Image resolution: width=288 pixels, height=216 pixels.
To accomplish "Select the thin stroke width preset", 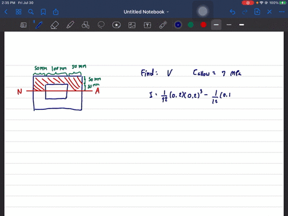I will tap(229, 25).
